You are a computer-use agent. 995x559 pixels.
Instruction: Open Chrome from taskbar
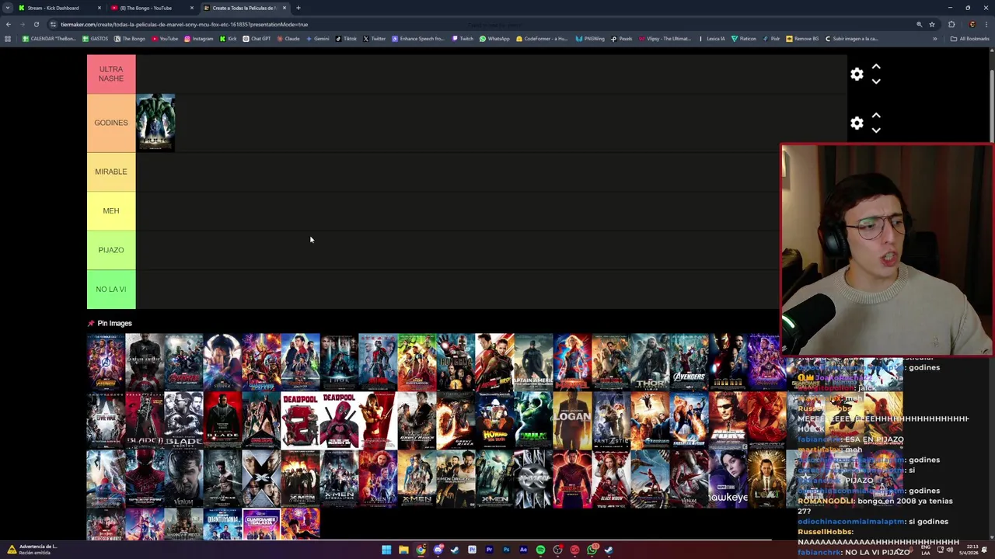421,550
